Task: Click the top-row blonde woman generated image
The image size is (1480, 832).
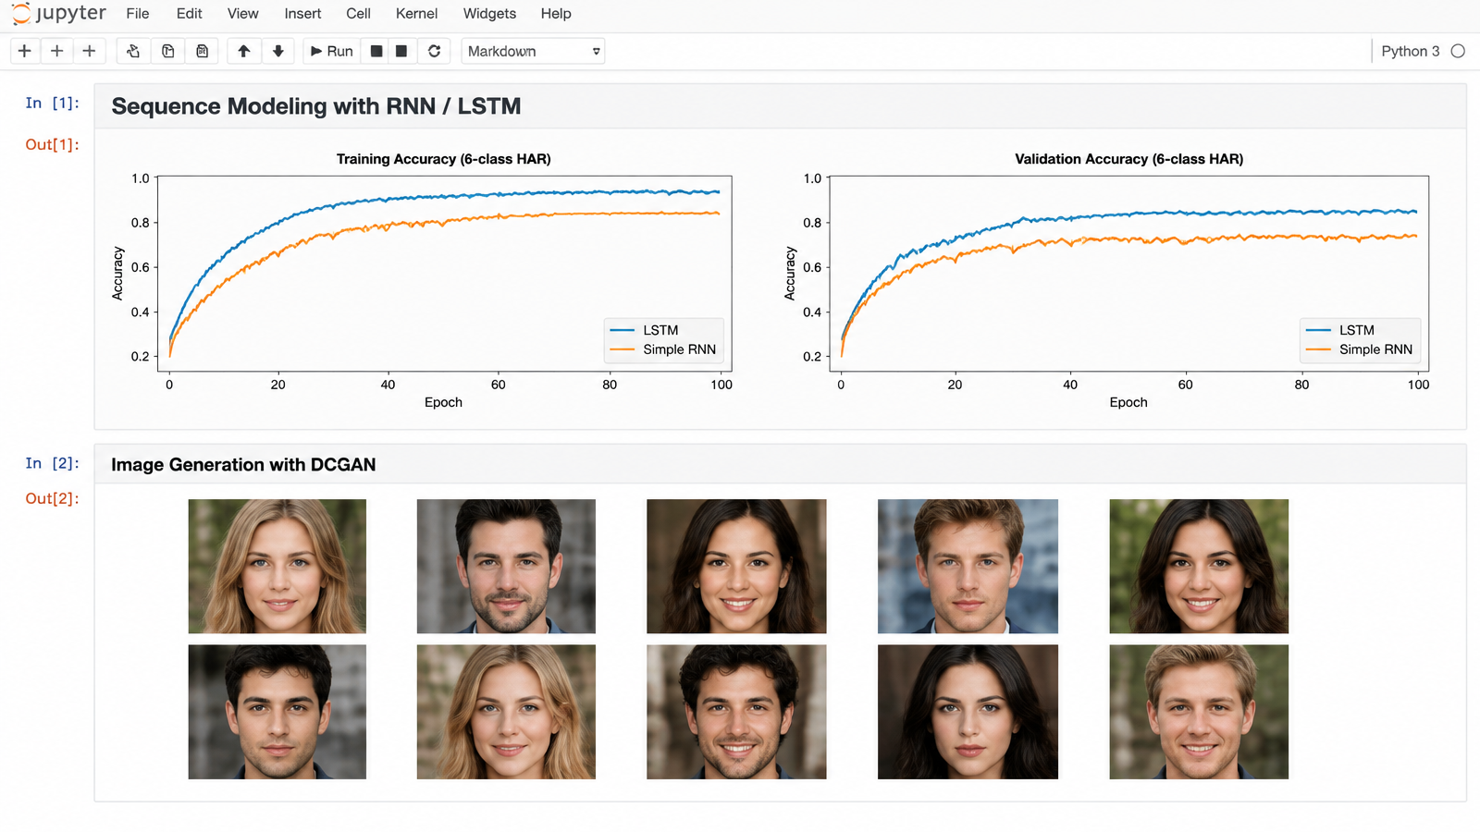Action: point(277,567)
